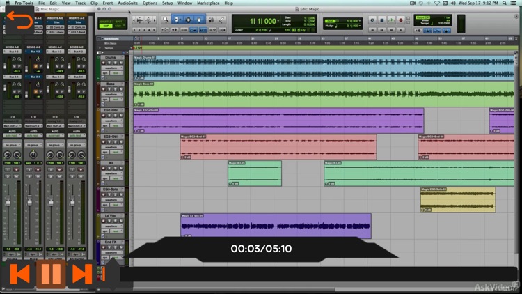Open the main counter format dropdown

pos(278,21)
